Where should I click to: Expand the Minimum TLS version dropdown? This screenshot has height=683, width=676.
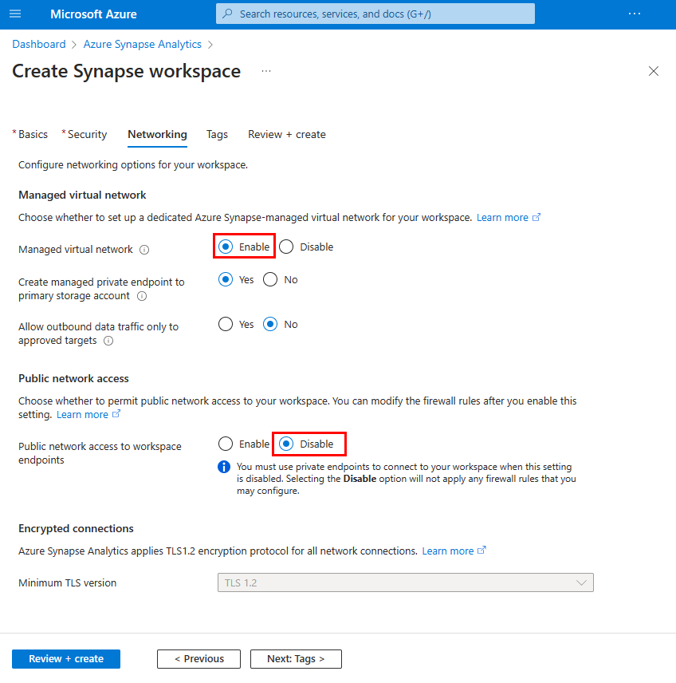pyautogui.click(x=405, y=582)
